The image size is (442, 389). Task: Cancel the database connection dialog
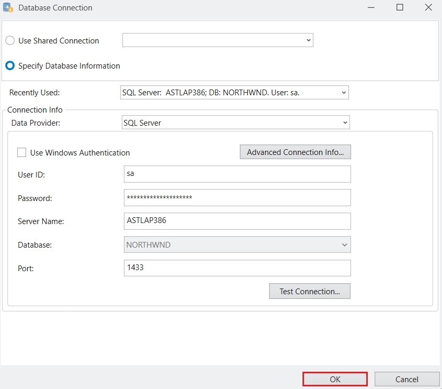406,379
